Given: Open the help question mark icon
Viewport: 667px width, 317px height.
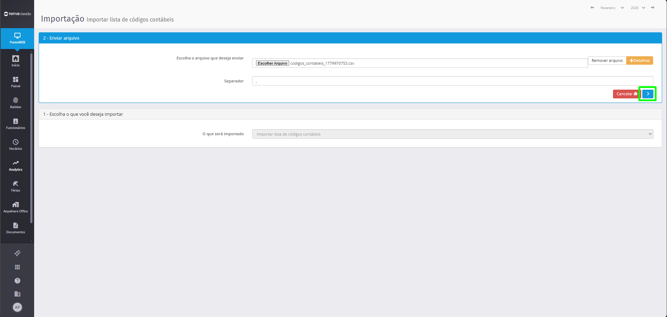Looking at the screenshot, I should [x=17, y=281].
